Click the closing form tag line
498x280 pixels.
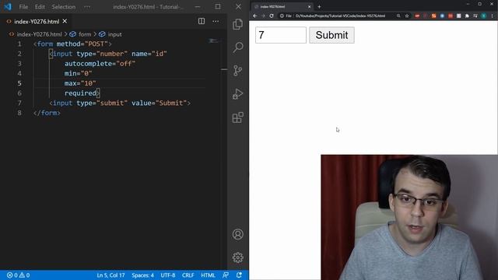47,113
